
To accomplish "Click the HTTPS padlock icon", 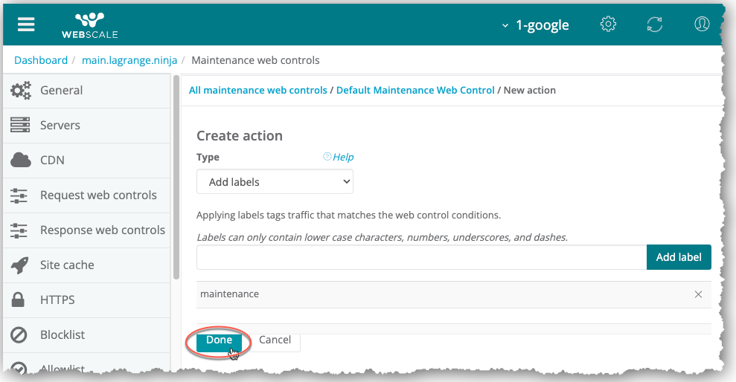I will pyautogui.click(x=20, y=300).
